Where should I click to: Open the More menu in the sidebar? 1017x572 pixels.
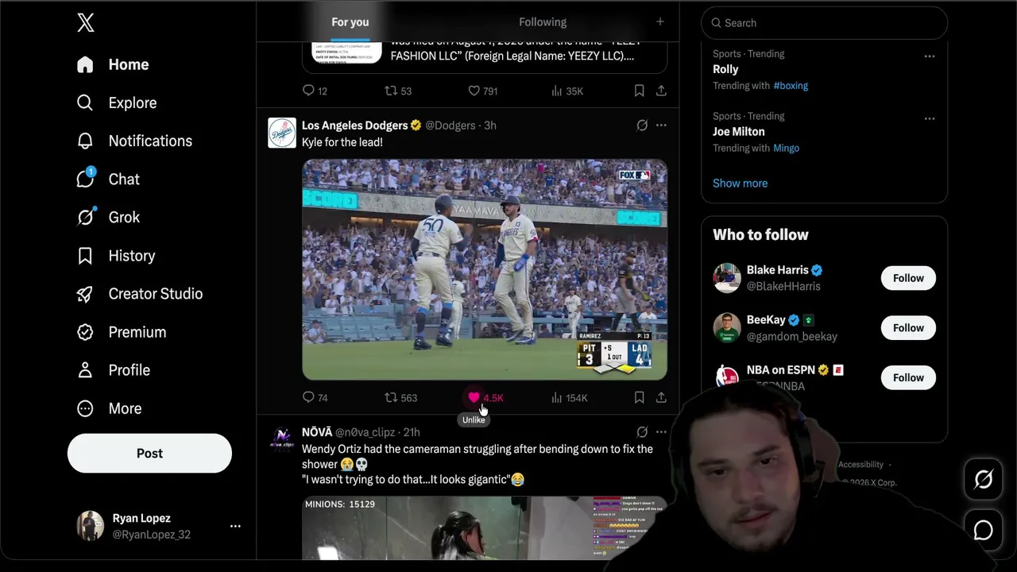point(109,408)
